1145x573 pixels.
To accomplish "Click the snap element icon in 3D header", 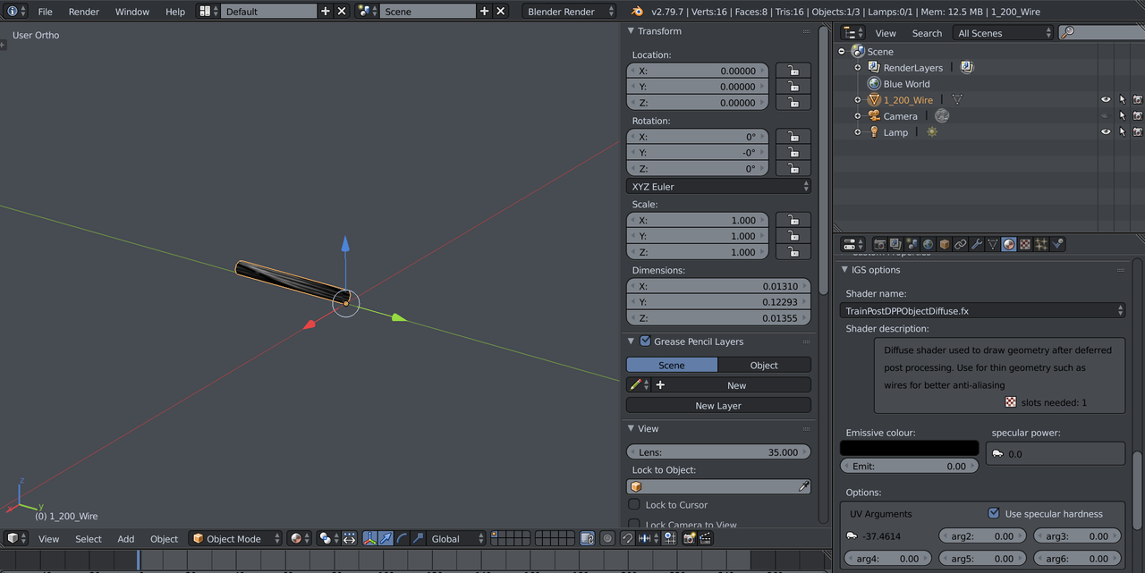I will (x=647, y=538).
